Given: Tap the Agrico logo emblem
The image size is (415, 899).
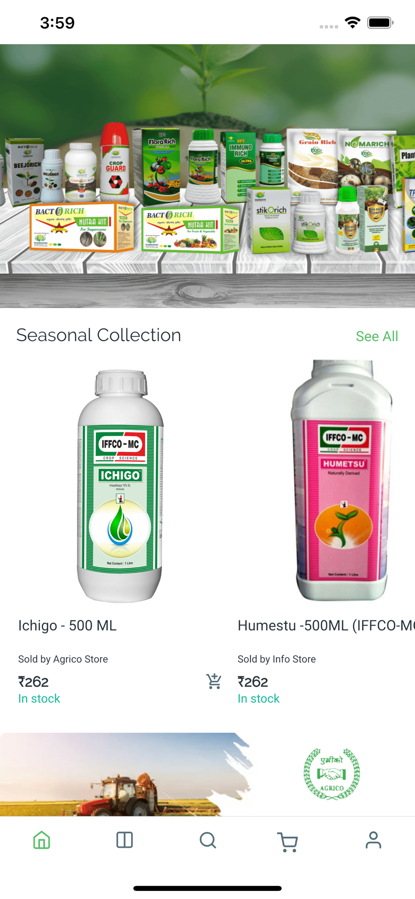Looking at the screenshot, I should [x=332, y=774].
